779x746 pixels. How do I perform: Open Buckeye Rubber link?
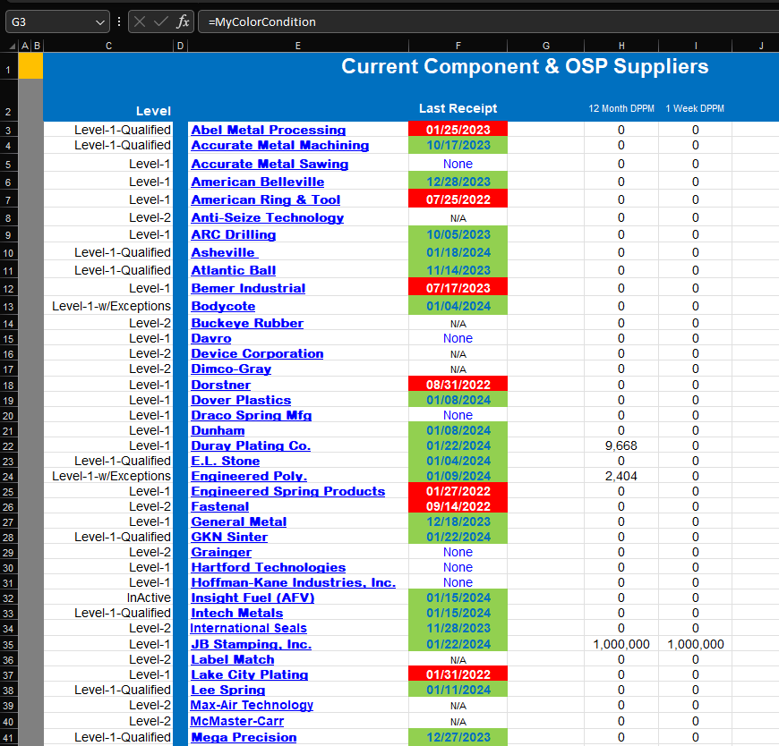[x=247, y=323]
